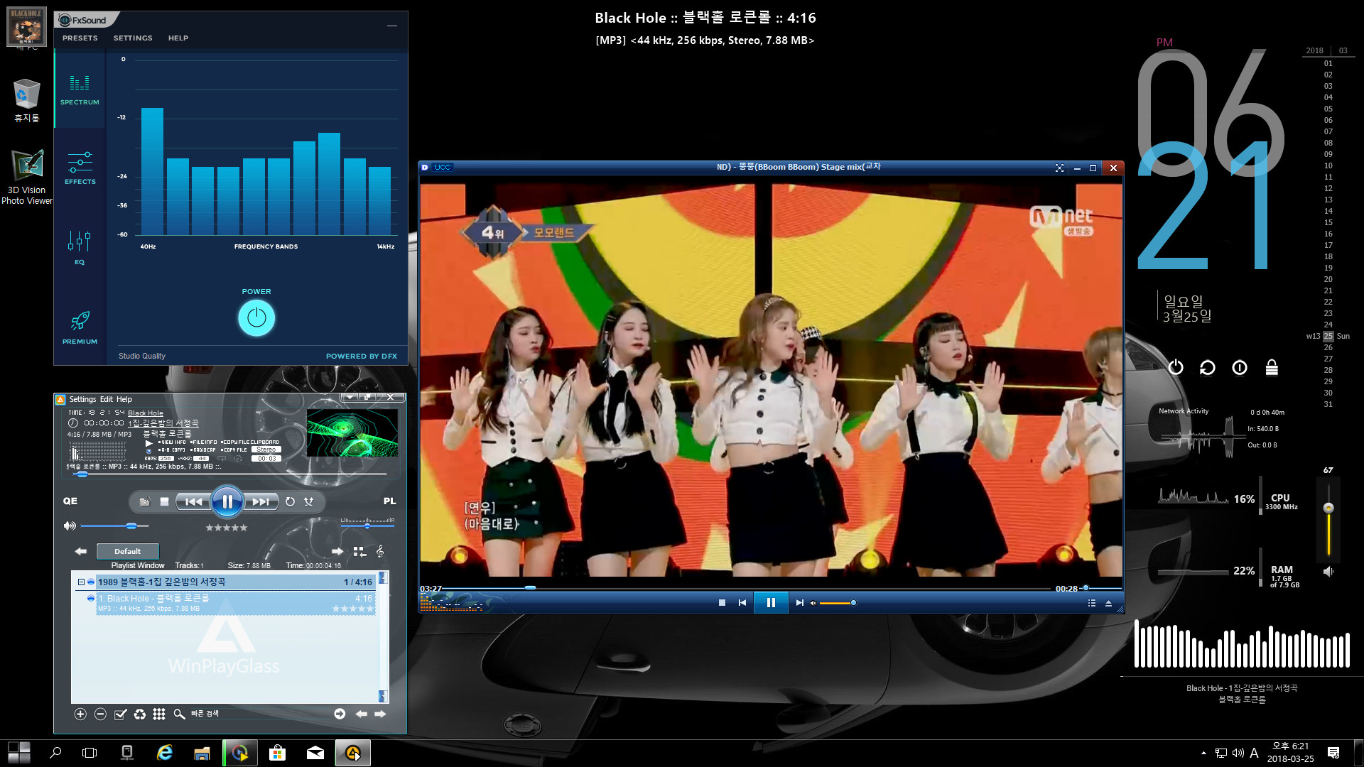
Task: Open the Premium rocket section in FxSound
Action: coord(80,328)
